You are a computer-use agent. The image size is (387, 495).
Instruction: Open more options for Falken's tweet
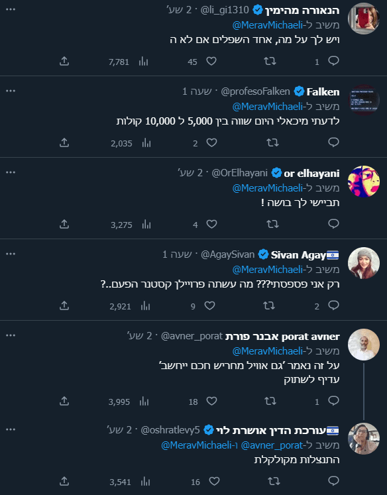coord(11,91)
